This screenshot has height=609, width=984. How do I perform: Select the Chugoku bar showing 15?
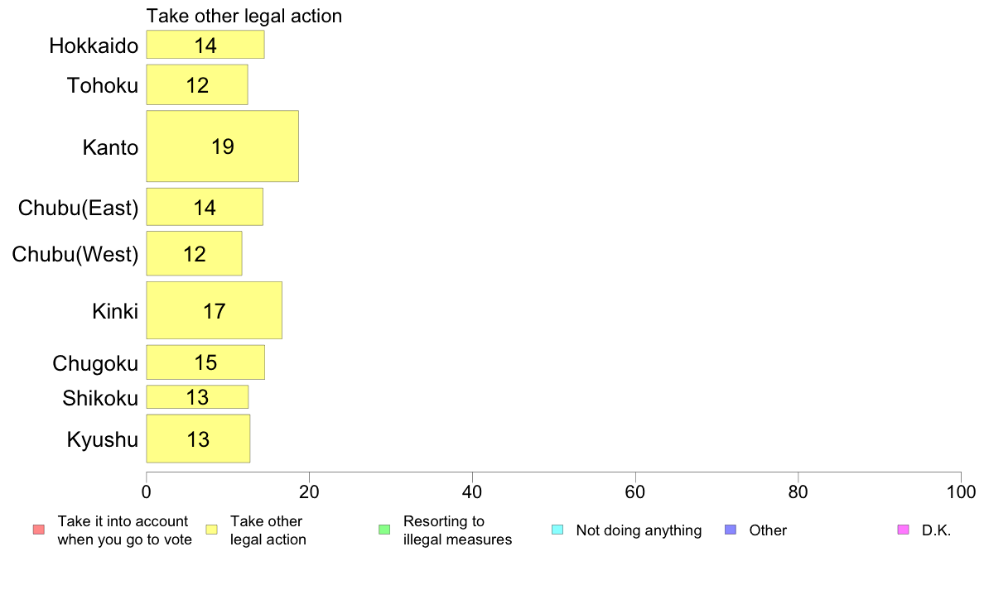click(x=206, y=362)
